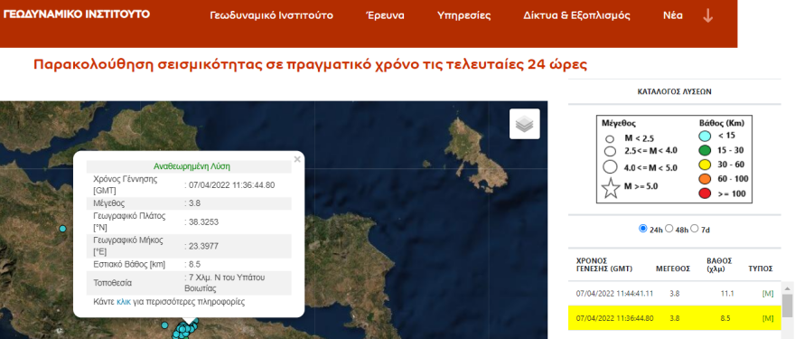
Task: Click the 4.0 <= M < 5.0 legend circle
Action: tap(611, 167)
